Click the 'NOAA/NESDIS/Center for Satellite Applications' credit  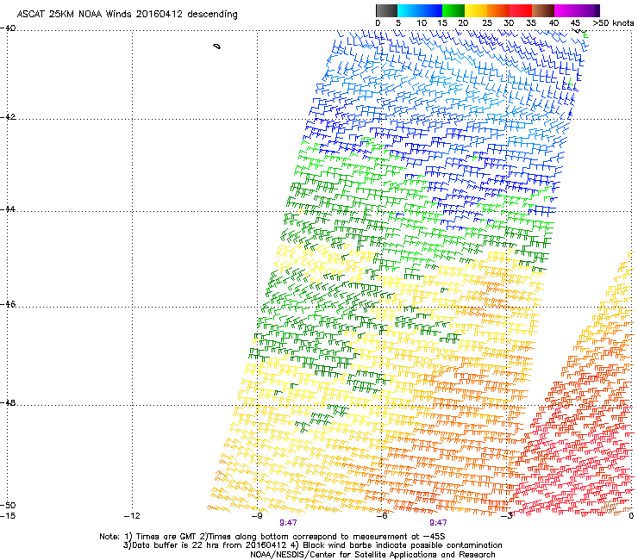click(x=372, y=555)
